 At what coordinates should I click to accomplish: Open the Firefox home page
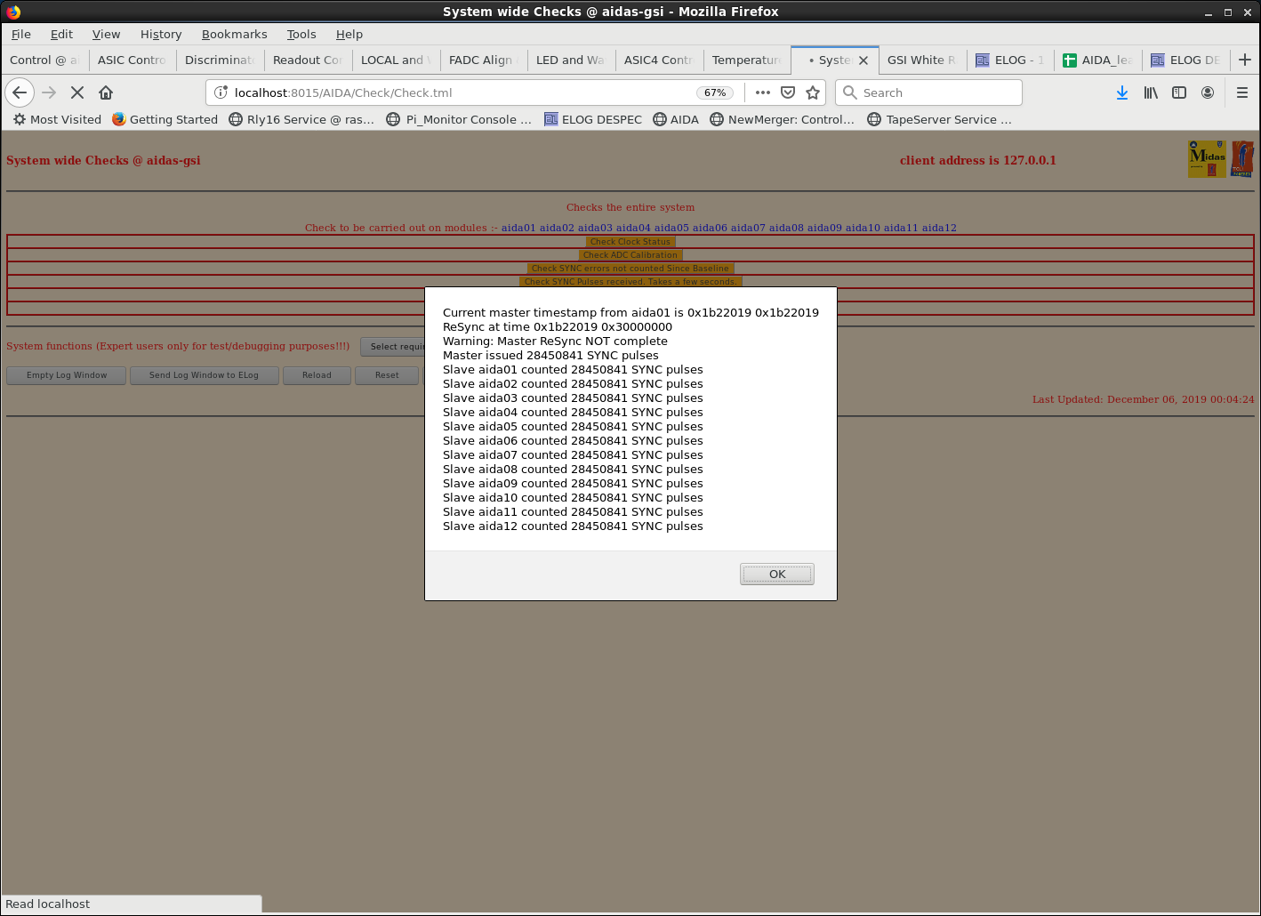(x=106, y=92)
